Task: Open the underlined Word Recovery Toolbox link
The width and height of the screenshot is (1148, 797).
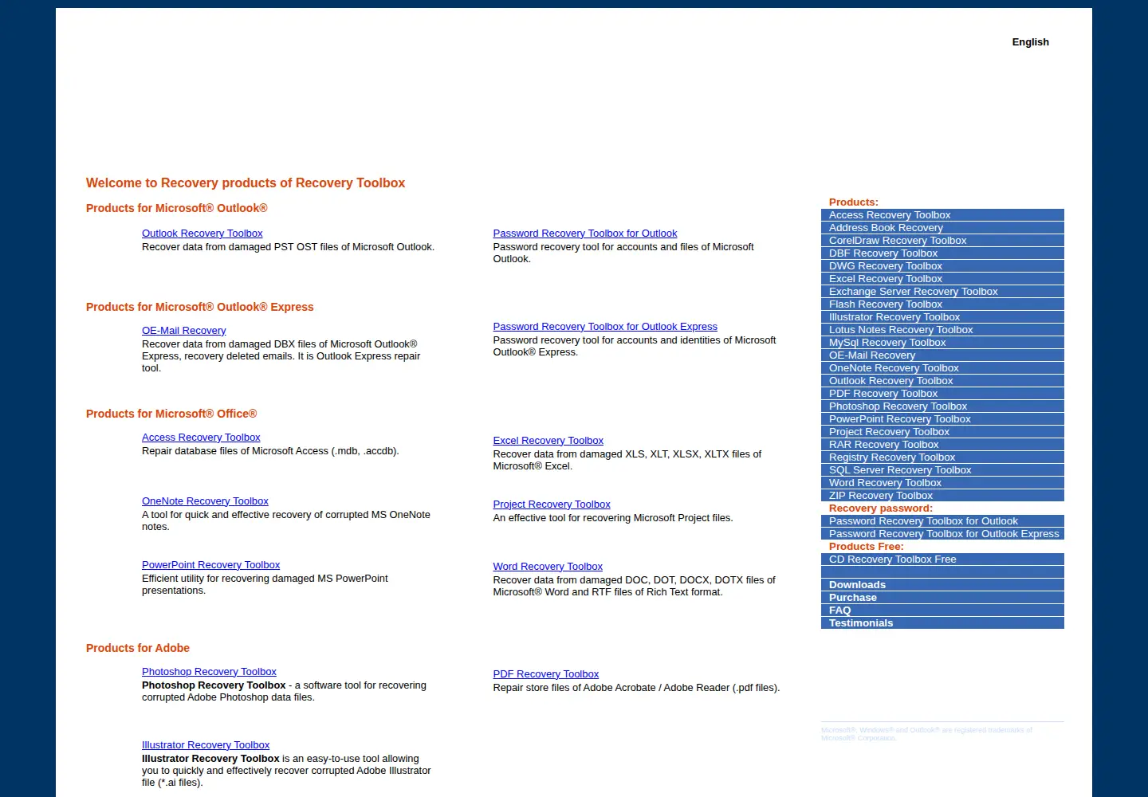Action: point(548,567)
